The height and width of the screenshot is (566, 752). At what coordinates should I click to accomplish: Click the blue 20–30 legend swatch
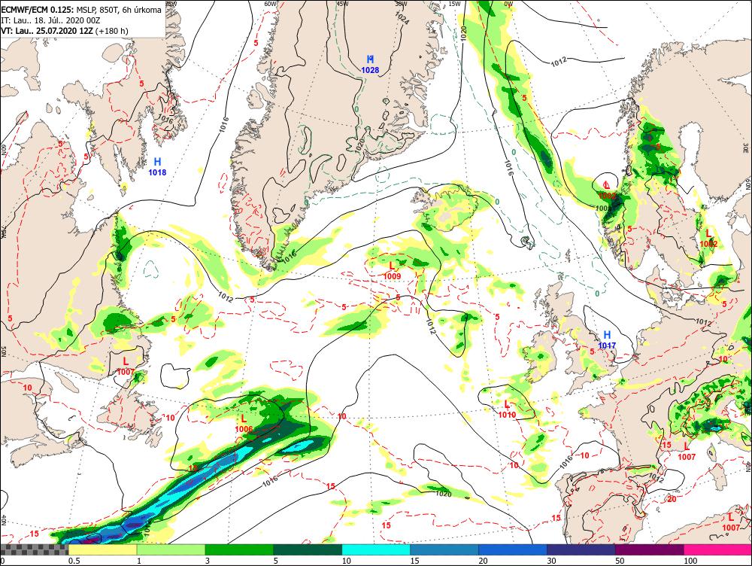pos(513,549)
